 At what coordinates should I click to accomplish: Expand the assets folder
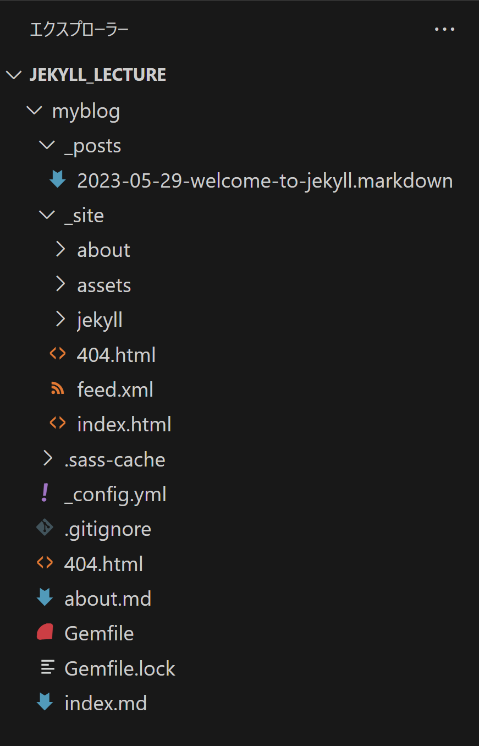click(60, 284)
